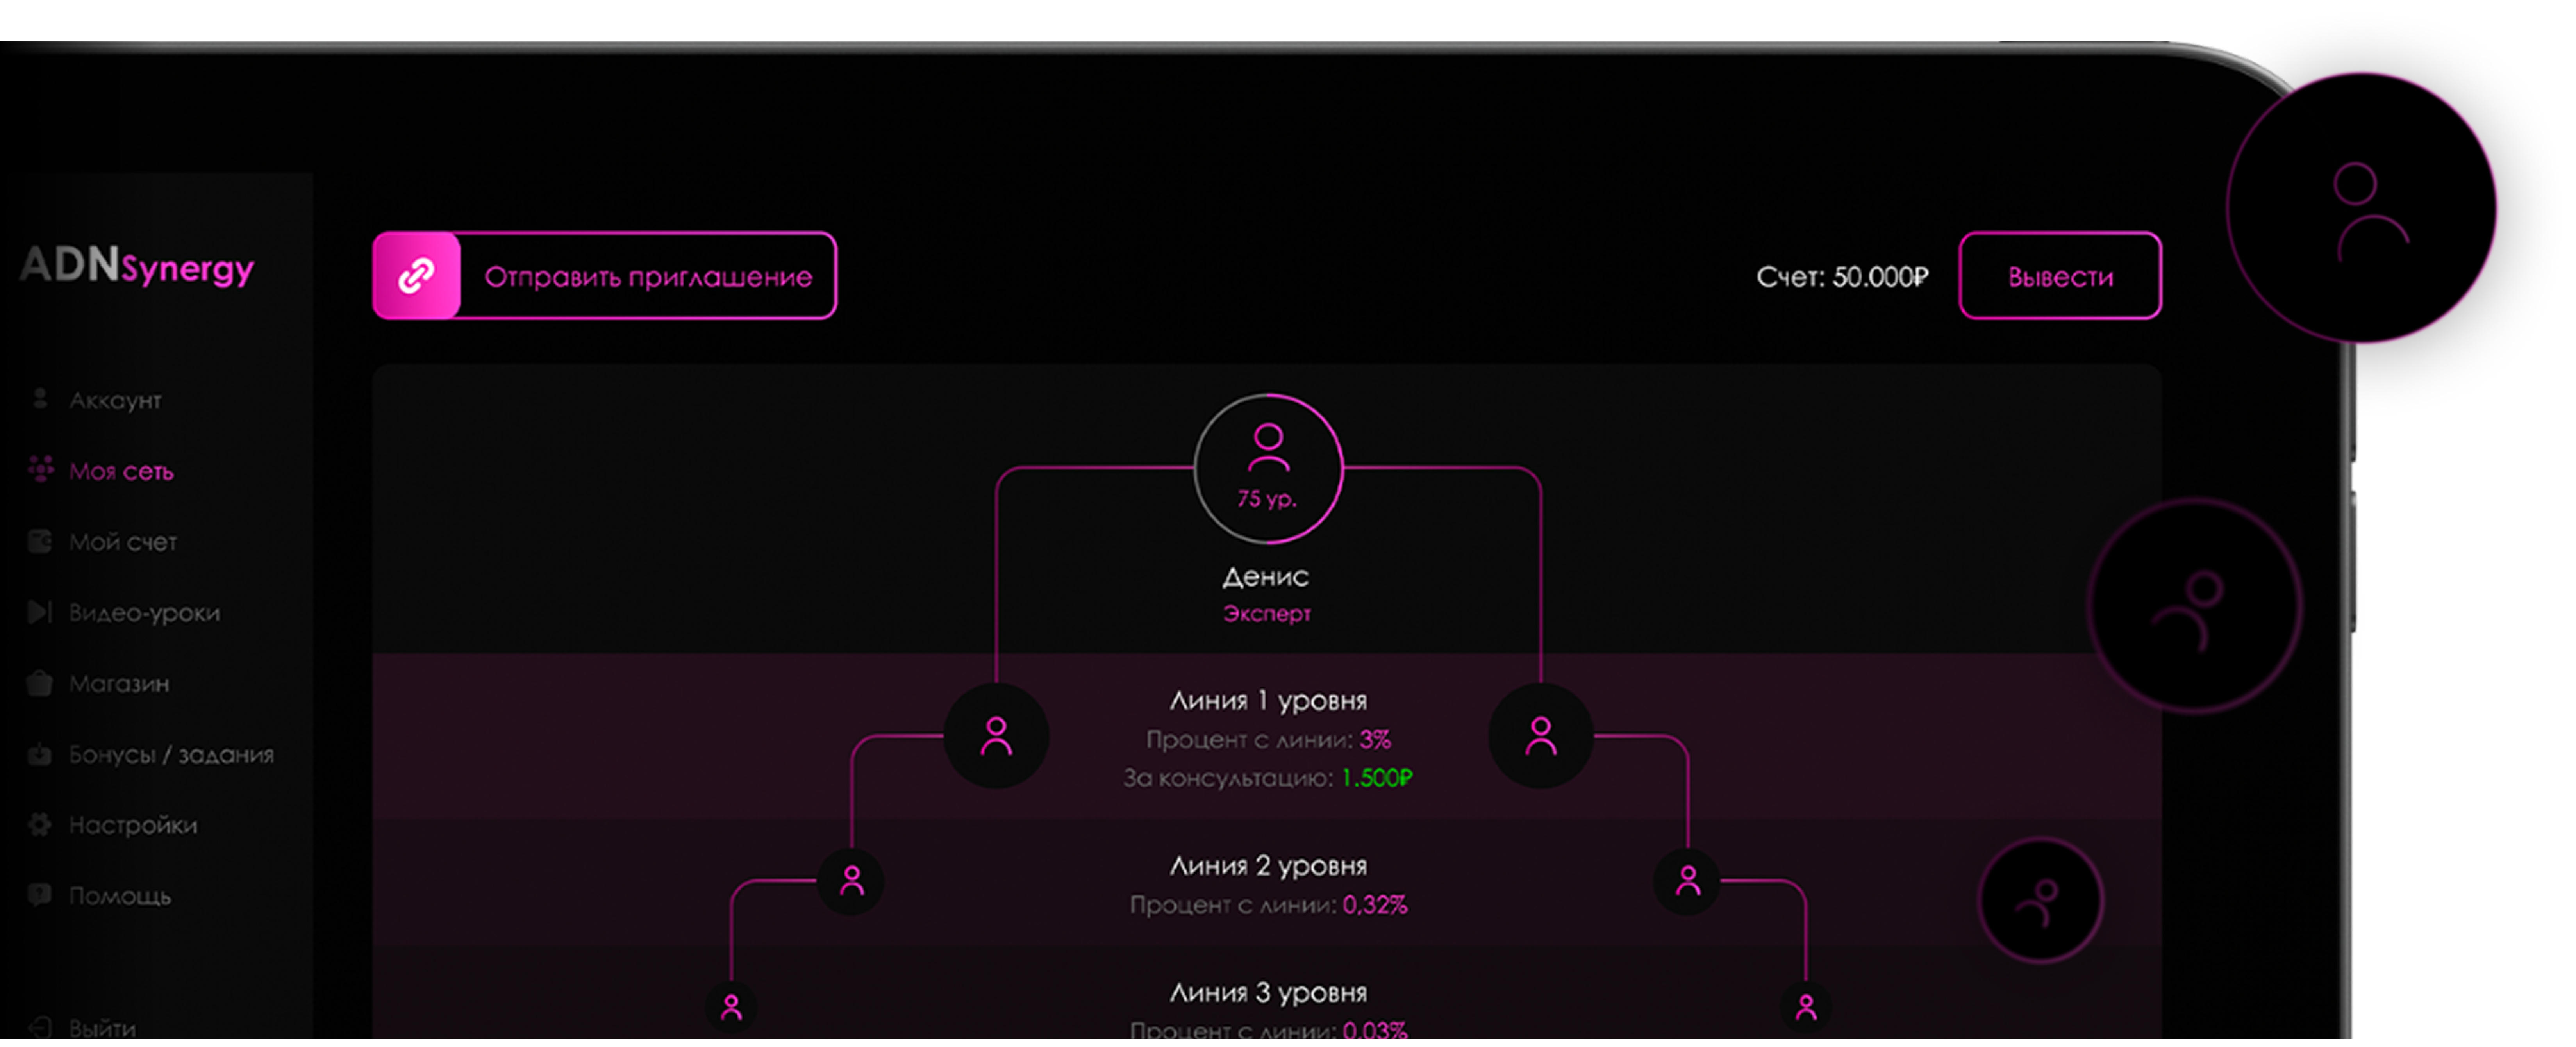Click the ADNSynergy logo
The height and width of the screenshot is (1047, 2576).
click(137, 267)
